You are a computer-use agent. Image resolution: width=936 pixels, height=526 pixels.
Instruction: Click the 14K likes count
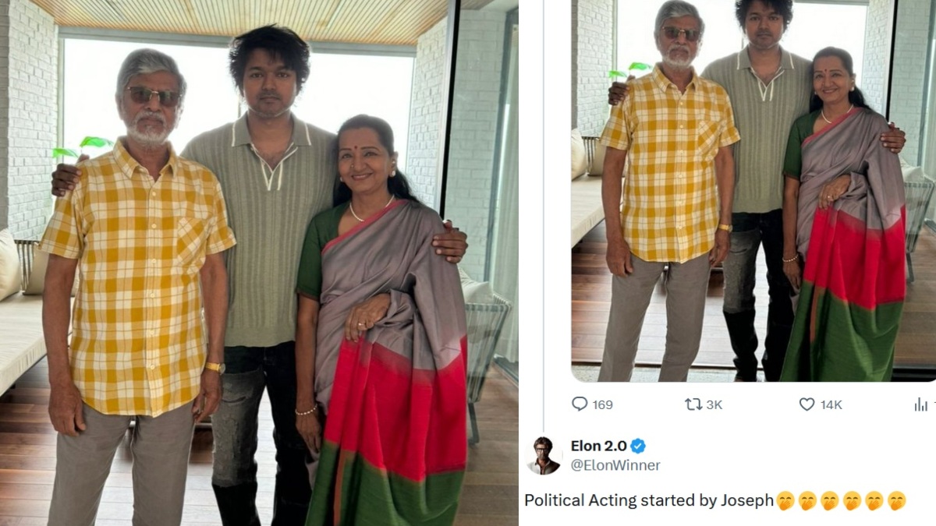831,404
